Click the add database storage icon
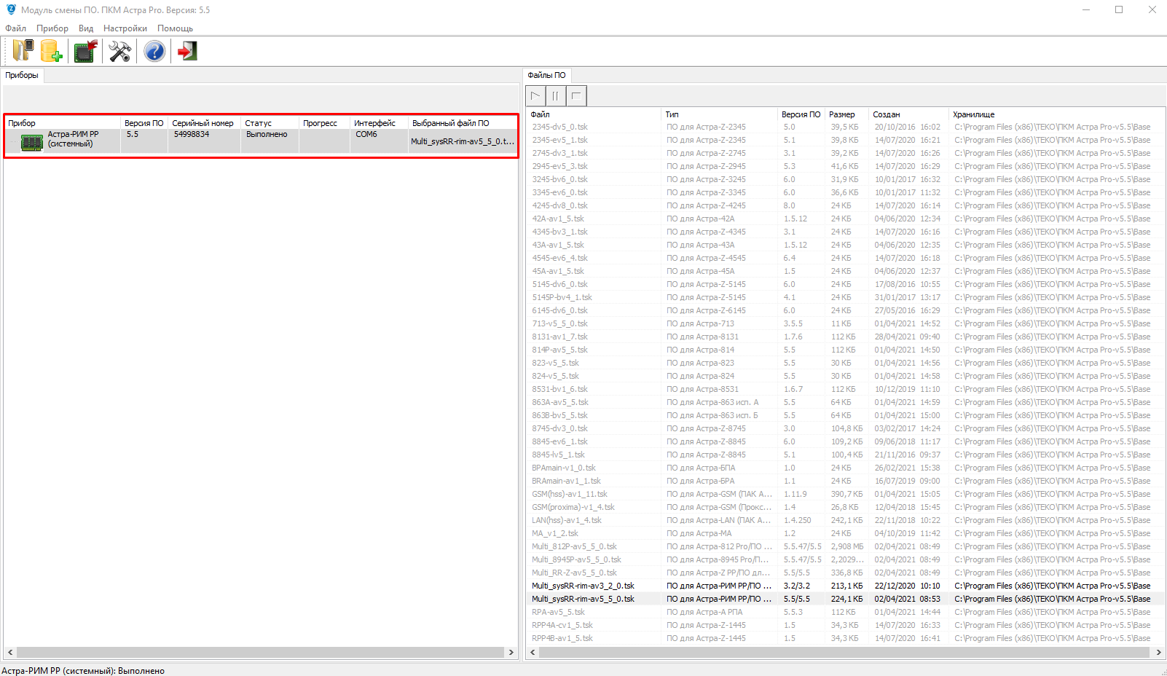The height and width of the screenshot is (676, 1167). coord(51,50)
